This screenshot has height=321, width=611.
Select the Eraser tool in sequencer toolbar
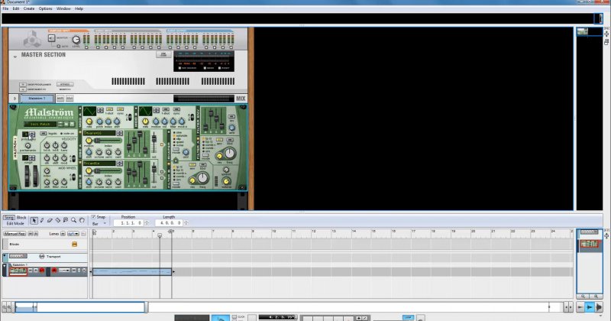[x=49, y=220]
